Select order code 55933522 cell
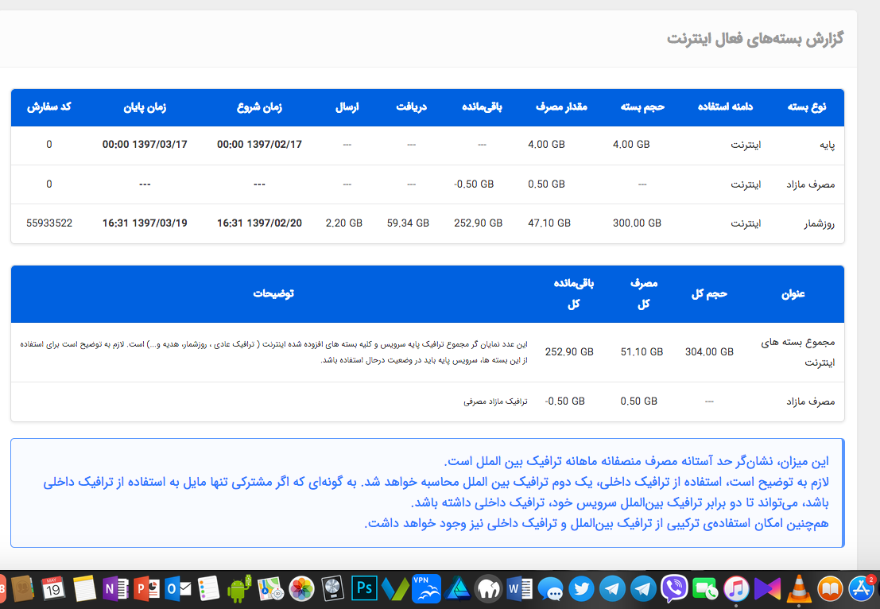This screenshot has height=609, width=880. pyautogui.click(x=48, y=223)
